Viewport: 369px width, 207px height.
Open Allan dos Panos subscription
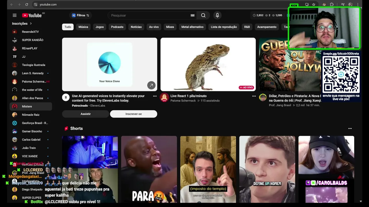tap(31, 98)
